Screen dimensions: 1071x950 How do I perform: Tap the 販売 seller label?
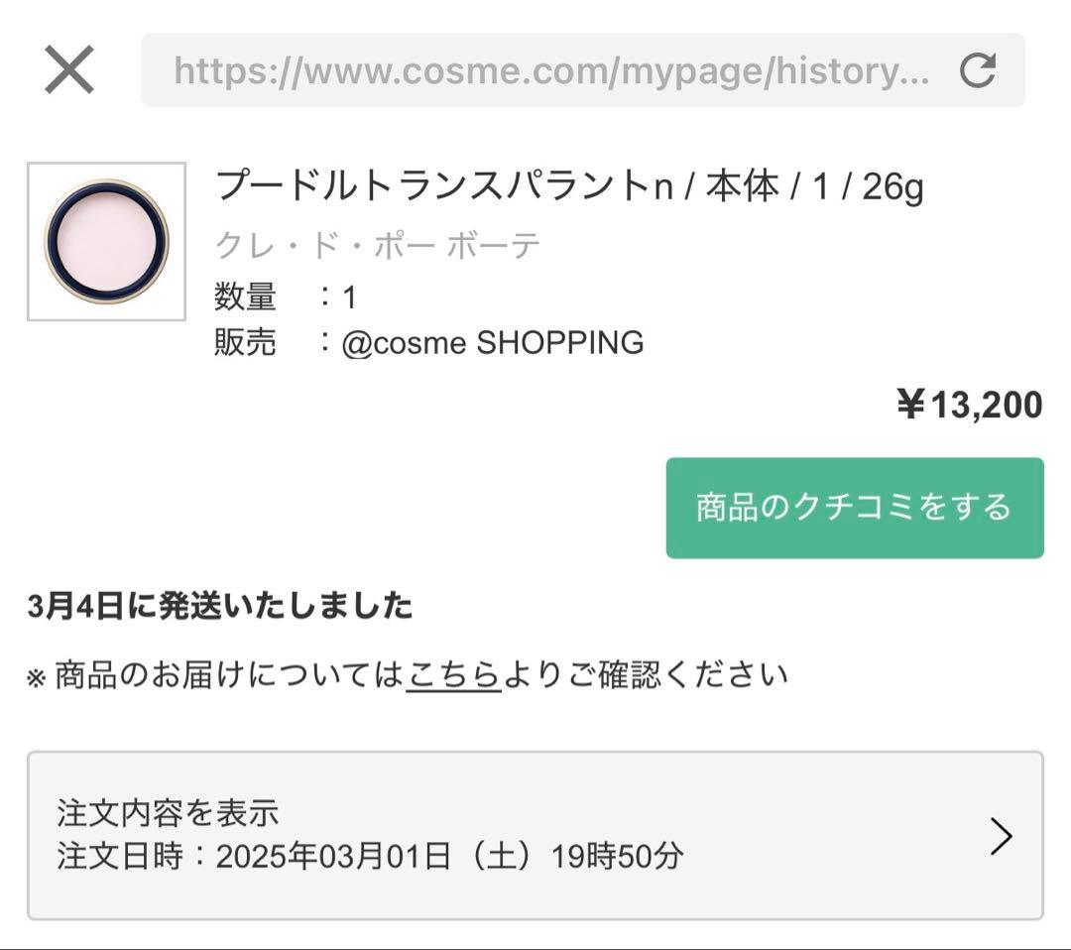[244, 342]
